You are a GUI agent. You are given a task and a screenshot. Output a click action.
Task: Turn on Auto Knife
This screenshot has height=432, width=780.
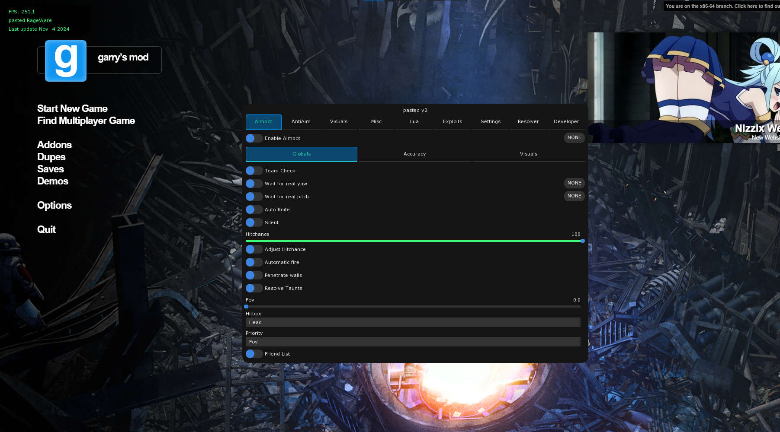point(254,210)
